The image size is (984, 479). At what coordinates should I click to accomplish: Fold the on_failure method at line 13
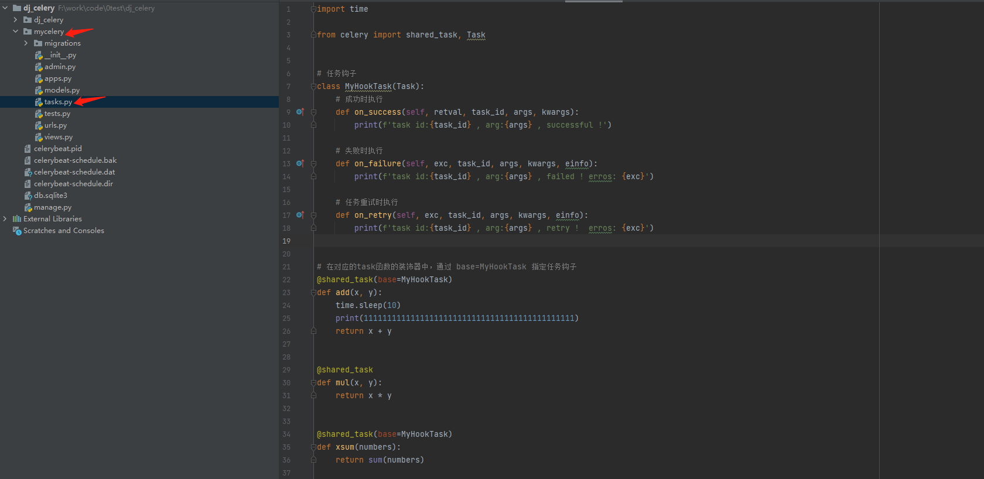pos(313,163)
